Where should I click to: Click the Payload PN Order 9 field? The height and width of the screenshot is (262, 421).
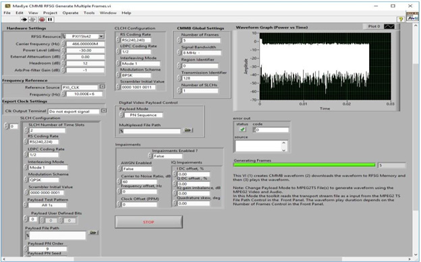pos(47,249)
